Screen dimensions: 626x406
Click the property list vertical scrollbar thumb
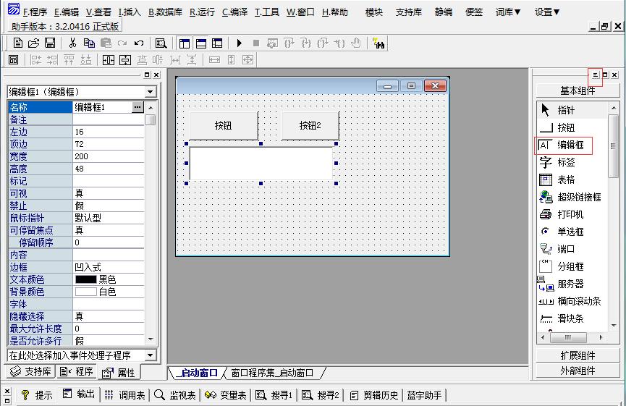(150, 119)
